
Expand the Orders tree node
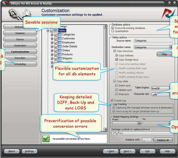52,51
